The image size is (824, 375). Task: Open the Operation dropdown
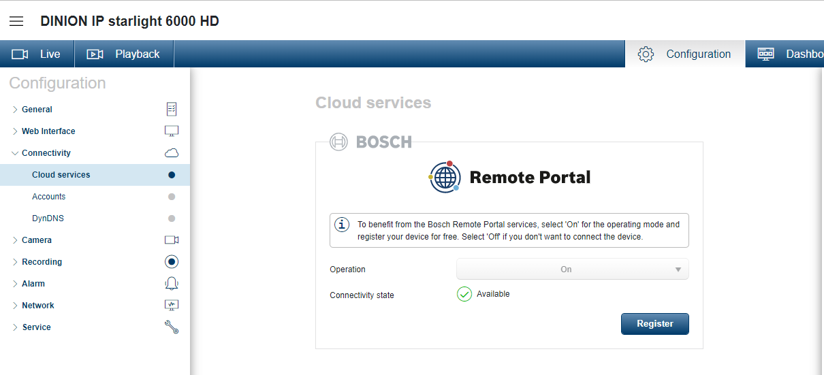tap(573, 270)
